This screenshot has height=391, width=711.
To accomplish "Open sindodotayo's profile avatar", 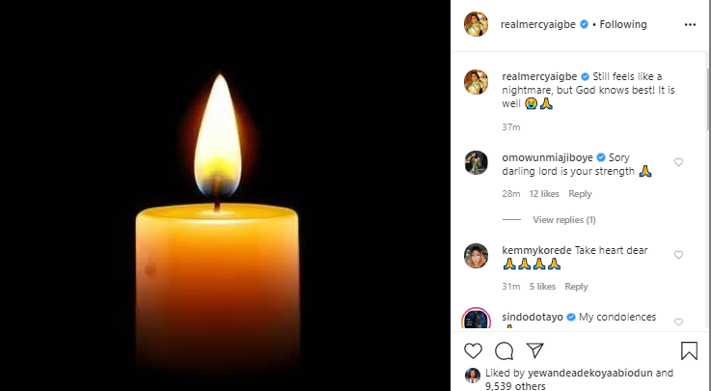I will pos(476,321).
